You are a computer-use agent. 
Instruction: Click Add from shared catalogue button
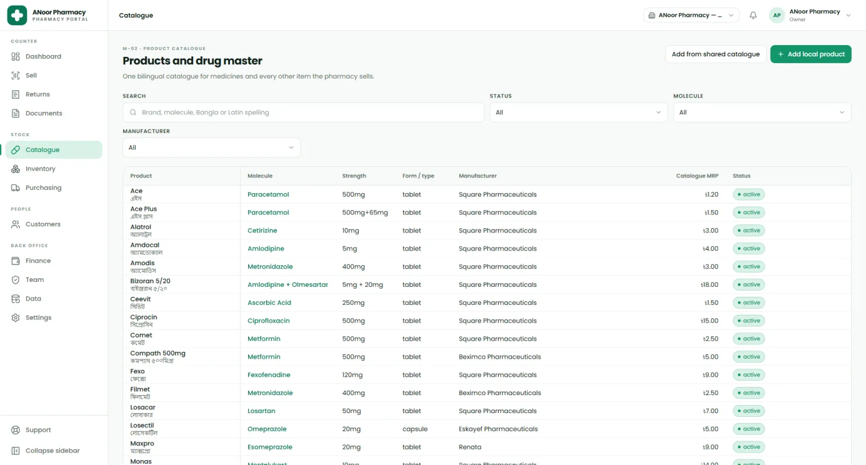pos(716,54)
